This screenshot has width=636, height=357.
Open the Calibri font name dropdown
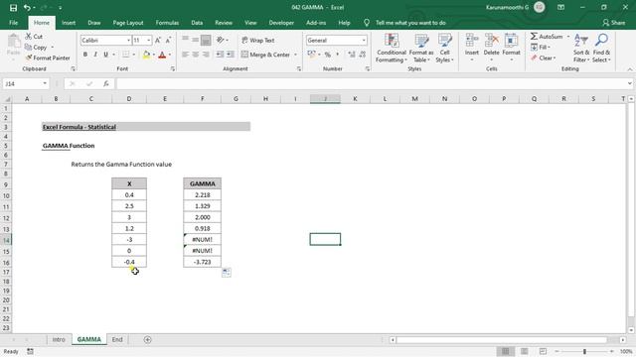128,41
